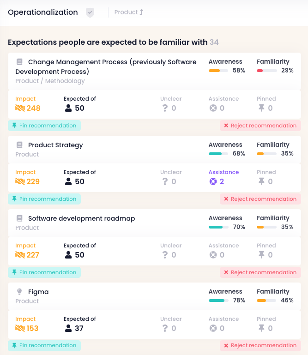
Task: Reject the Figma recommendation
Action: pyautogui.click(x=260, y=345)
